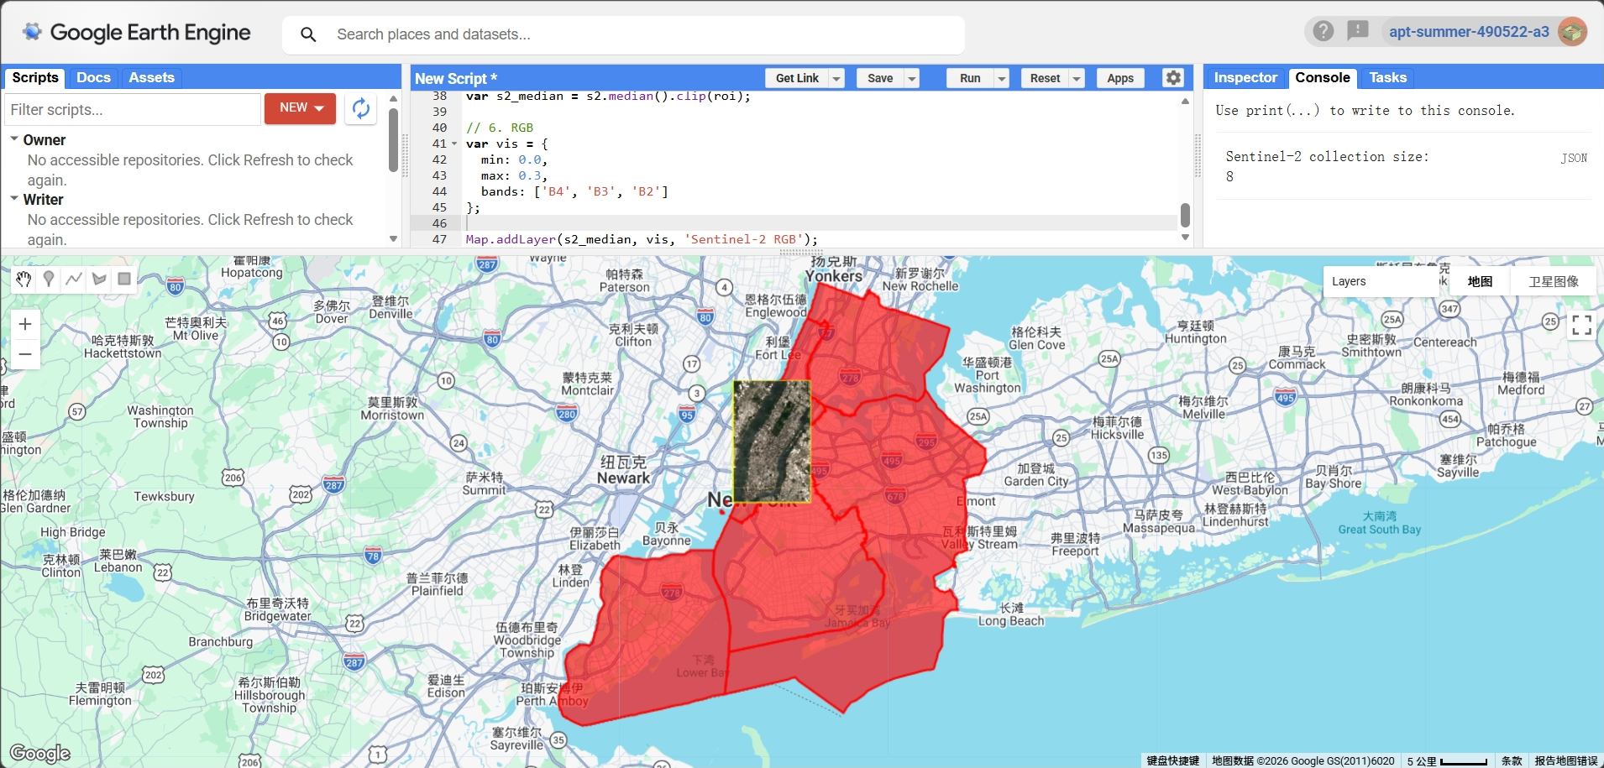Viewport: 1604px width, 768px height.
Task: Switch map to 卫星图像 (satellite) view
Action: [1554, 281]
